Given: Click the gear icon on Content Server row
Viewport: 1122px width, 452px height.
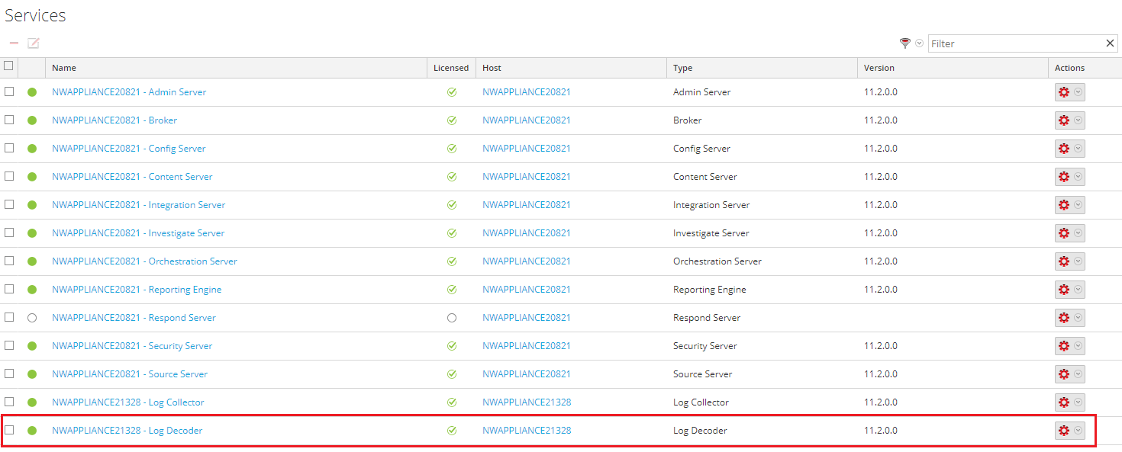Looking at the screenshot, I should coord(1064,176).
